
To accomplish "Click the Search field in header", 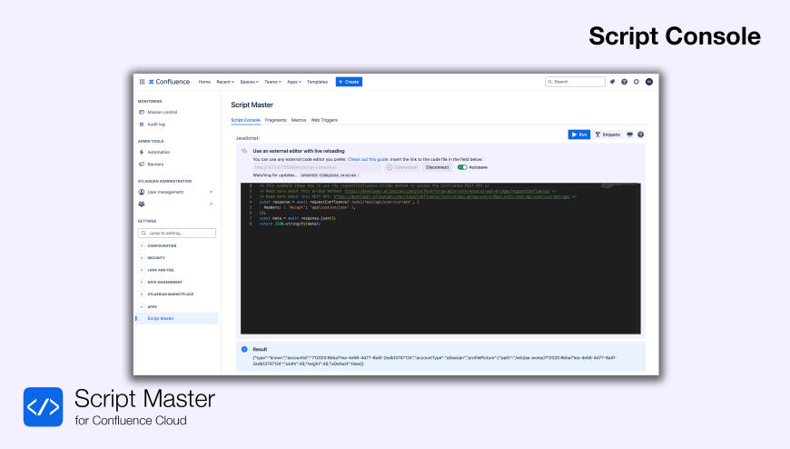I will [x=575, y=82].
